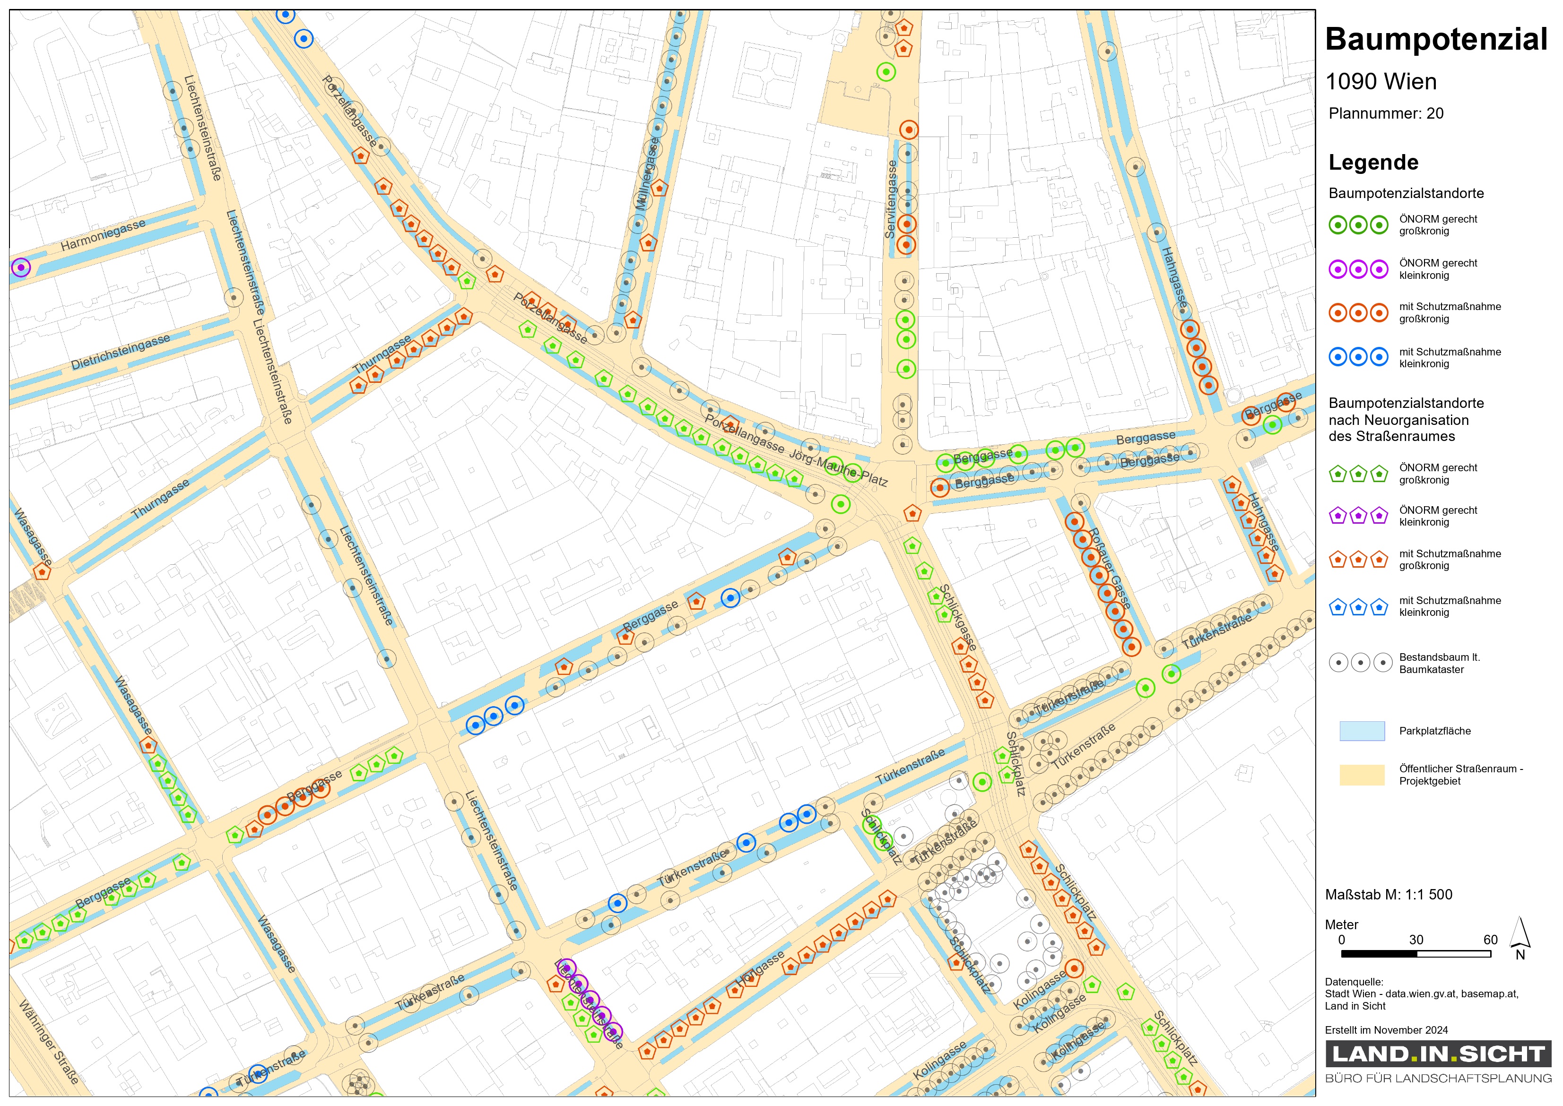Click first green pentagon großkronig legend symbol
Image resolution: width=1563 pixels, height=1106 pixels.
[1337, 474]
